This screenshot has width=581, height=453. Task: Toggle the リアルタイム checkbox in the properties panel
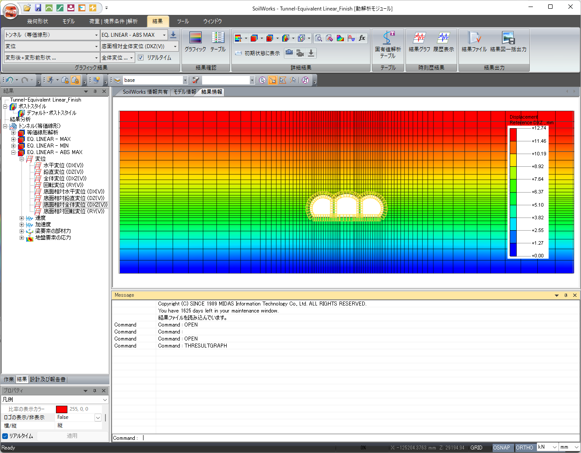point(5,436)
